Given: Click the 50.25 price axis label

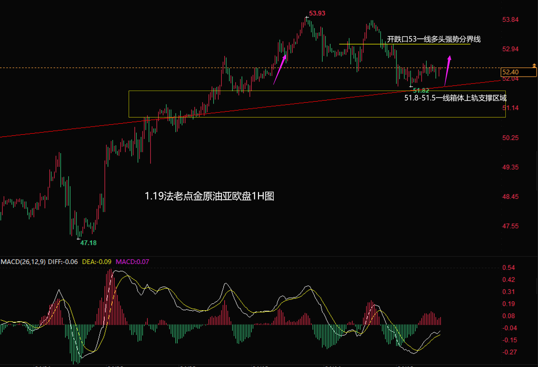Looking at the screenshot, I should pyautogui.click(x=510, y=138).
